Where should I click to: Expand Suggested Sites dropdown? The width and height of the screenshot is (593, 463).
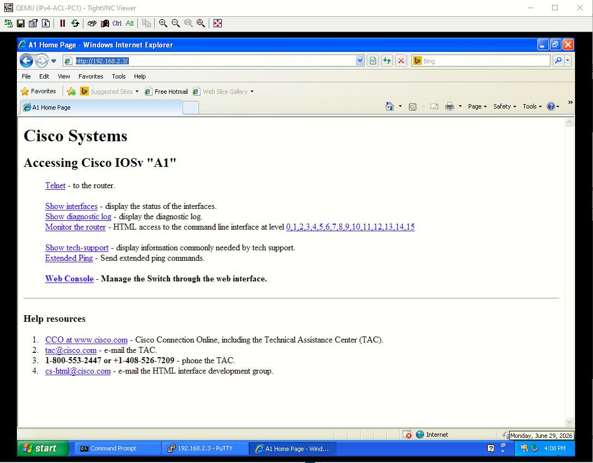pos(137,92)
